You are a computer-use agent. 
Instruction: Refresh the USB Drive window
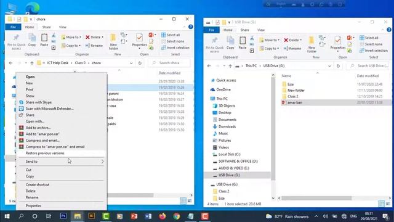(338, 66)
